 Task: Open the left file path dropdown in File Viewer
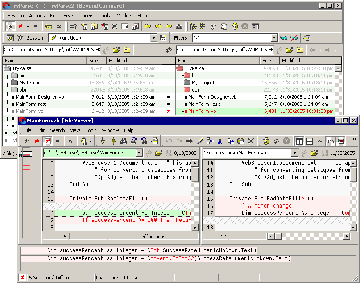(139, 153)
